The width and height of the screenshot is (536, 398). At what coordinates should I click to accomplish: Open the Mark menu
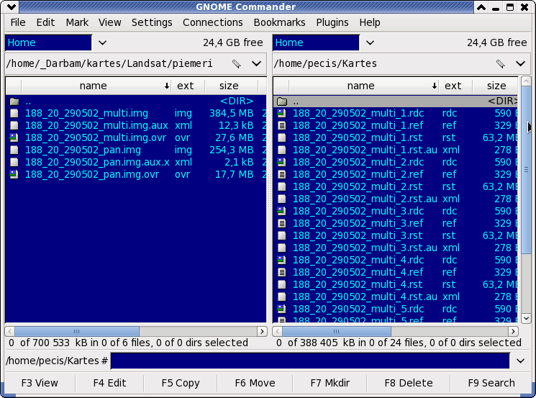pyautogui.click(x=77, y=22)
